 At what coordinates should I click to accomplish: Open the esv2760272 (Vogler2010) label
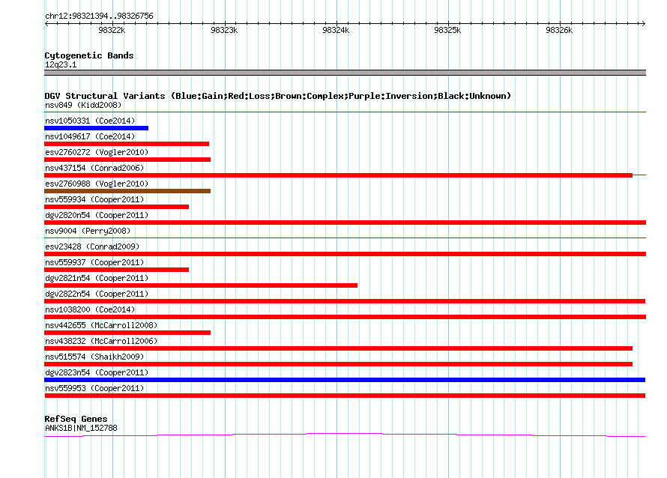pyautogui.click(x=97, y=152)
